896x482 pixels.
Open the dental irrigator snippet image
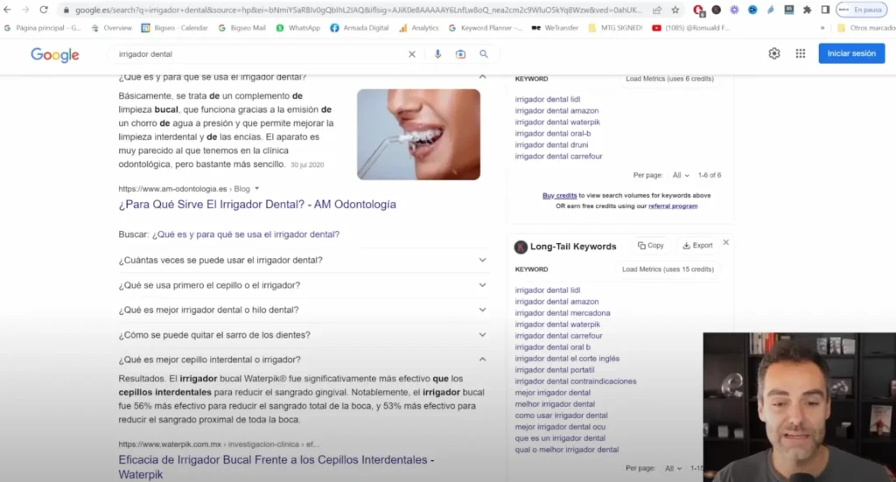(418, 134)
